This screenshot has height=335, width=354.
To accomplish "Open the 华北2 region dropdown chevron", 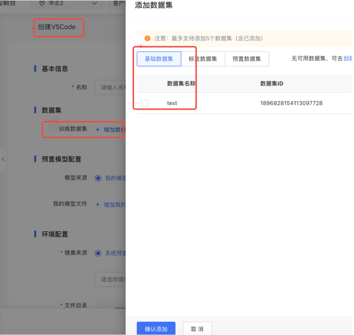I will [x=94, y=3].
